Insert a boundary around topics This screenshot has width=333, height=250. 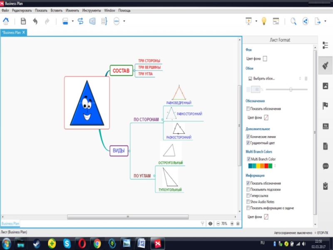pyautogui.click(x=92, y=21)
